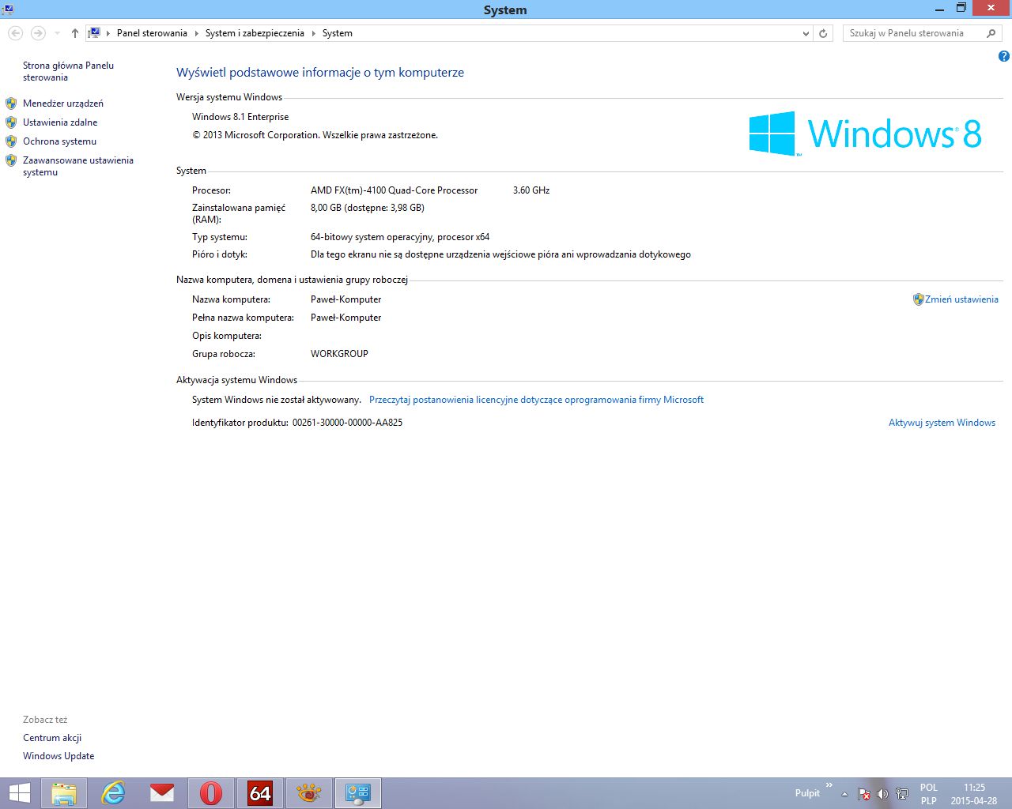Click the search magnifier icon
1012x809 pixels.
point(991,33)
